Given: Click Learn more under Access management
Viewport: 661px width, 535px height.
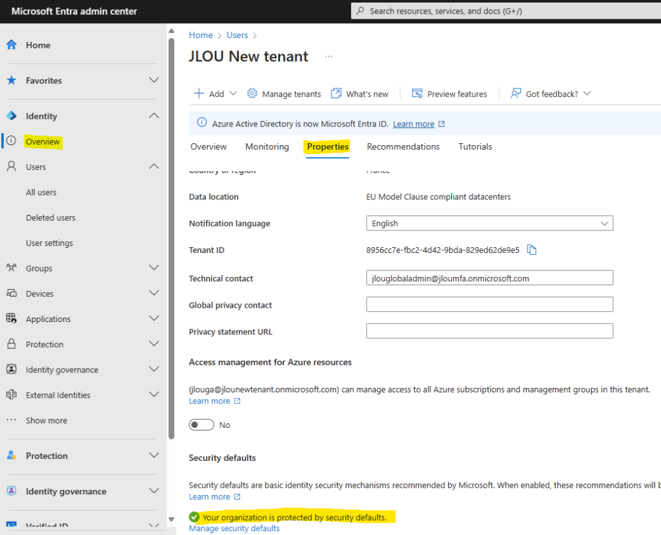Looking at the screenshot, I should (210, 401).
